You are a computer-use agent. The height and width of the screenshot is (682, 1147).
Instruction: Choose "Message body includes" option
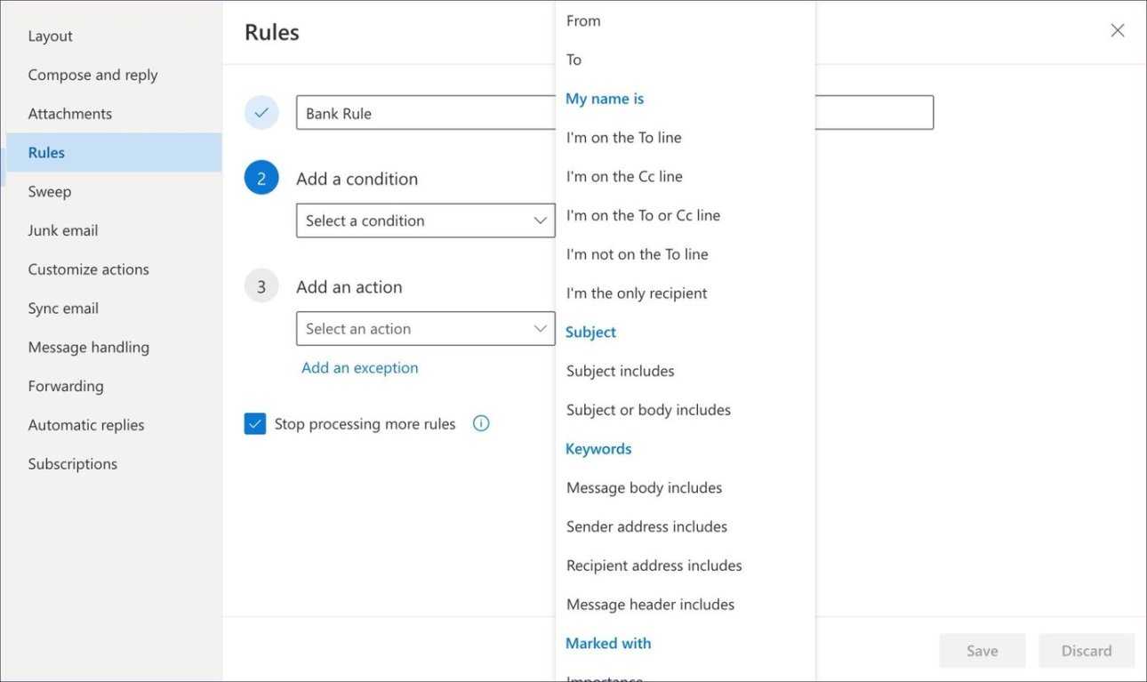point(644,487)
